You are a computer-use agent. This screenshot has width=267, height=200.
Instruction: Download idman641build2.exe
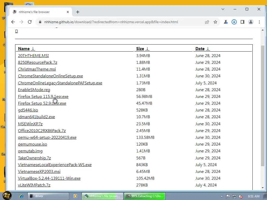[x=37, y=117]
